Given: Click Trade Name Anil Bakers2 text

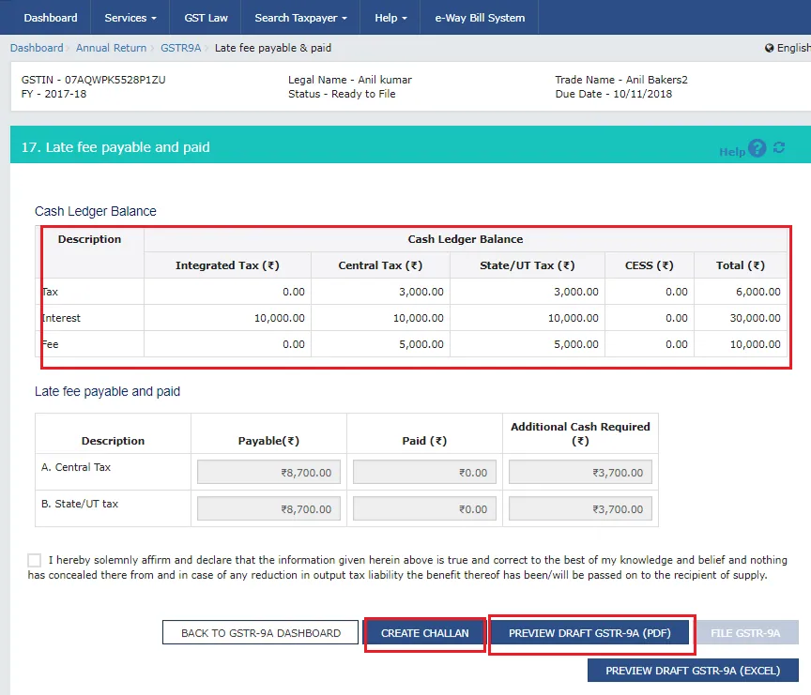Looking at the screenshot, I should click(x=621, y=80).
